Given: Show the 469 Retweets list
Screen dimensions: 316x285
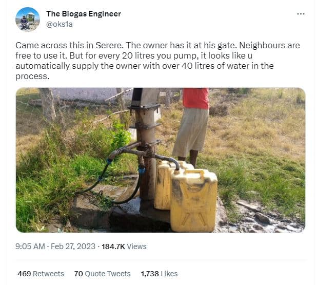Looking at the screenshot, I should click(x=41, y=274).
